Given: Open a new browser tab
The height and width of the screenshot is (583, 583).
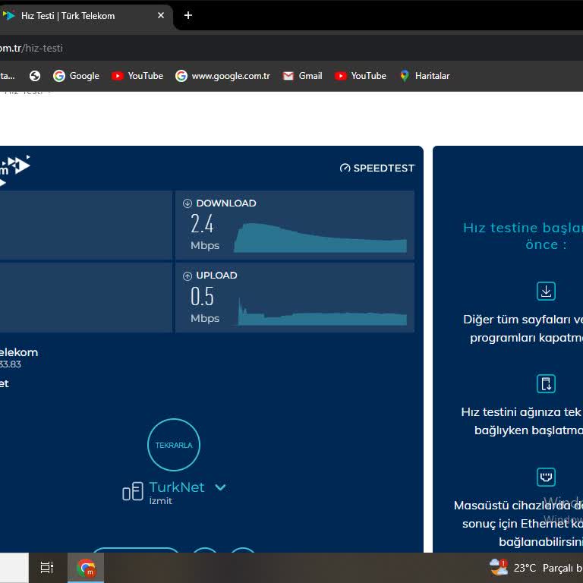Looking at the screenshot, I should [x=188, y=15].
